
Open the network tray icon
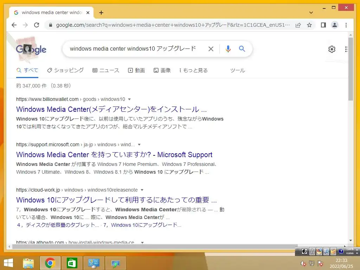[x=312, y=263]
